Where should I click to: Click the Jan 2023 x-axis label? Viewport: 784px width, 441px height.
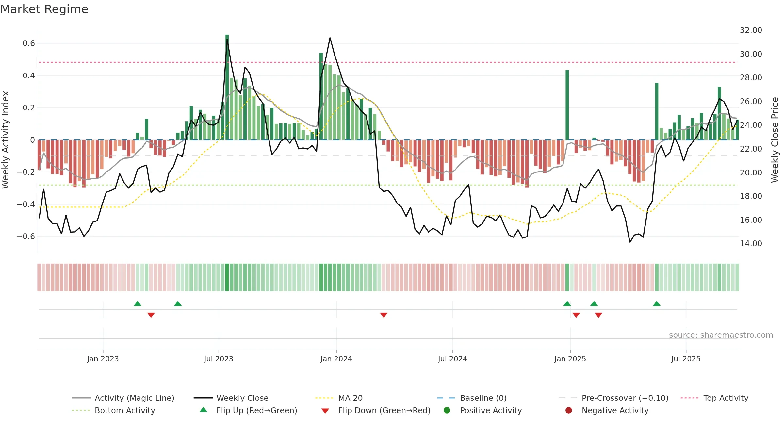pos(103,359)
